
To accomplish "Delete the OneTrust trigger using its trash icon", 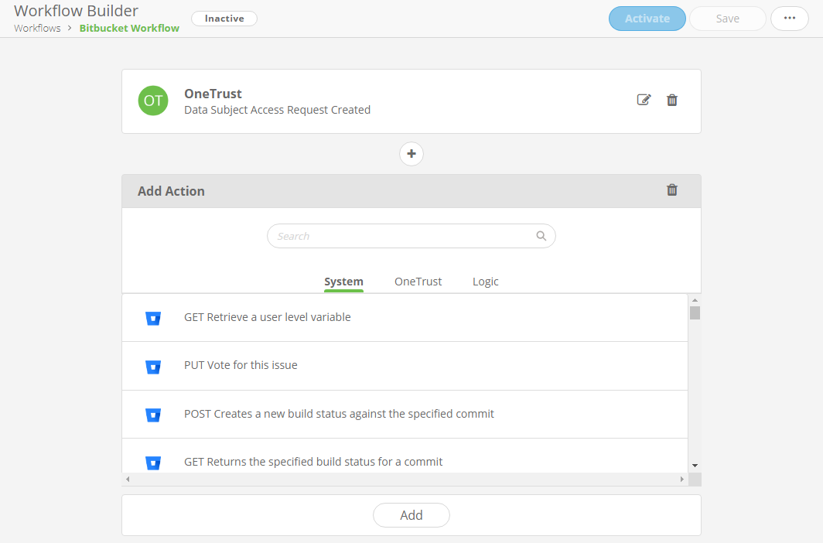I will [671, 100].
